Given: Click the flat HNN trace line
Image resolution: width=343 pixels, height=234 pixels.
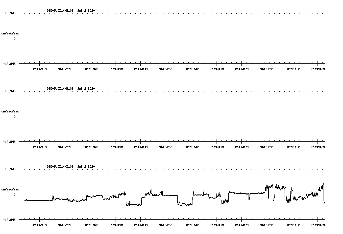Looking at the screenshot, I should [x=175, y=116].
